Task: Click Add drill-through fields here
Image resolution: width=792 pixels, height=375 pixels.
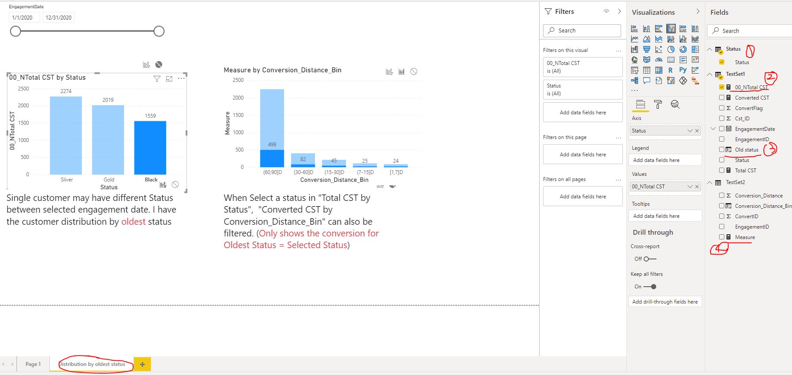Action: 665,302
